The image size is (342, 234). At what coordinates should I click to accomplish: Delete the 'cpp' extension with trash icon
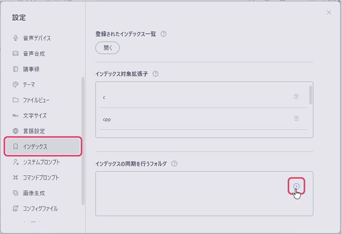pyautogui.click(x=296, y=118)
